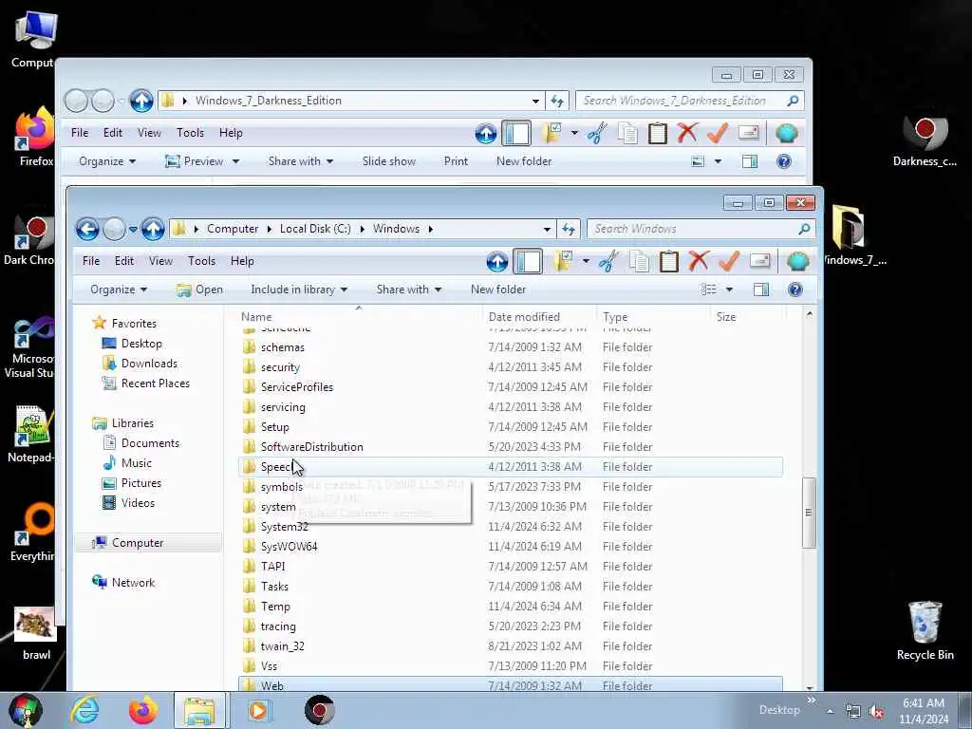Click the vertical scrollbar thumb in the file list
Screen dimensions: 972x729
tap(809, 512)
